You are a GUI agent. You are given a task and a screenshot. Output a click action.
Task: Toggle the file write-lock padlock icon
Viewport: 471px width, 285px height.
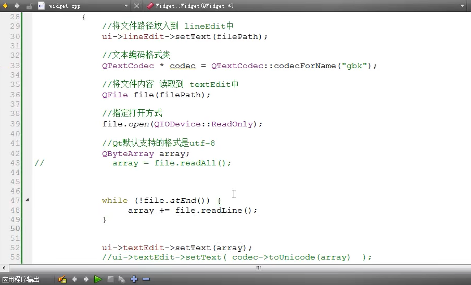coord(29,6)
